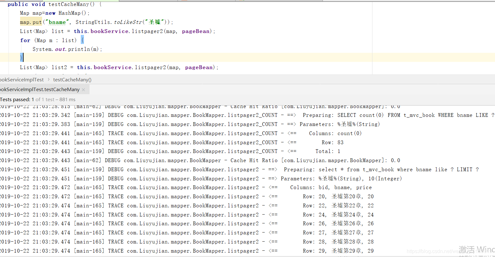The height and width of the screenshot is (257, 495).
Task: Click the "bname" string literal in the code
Action: click(x=57, y=22)
